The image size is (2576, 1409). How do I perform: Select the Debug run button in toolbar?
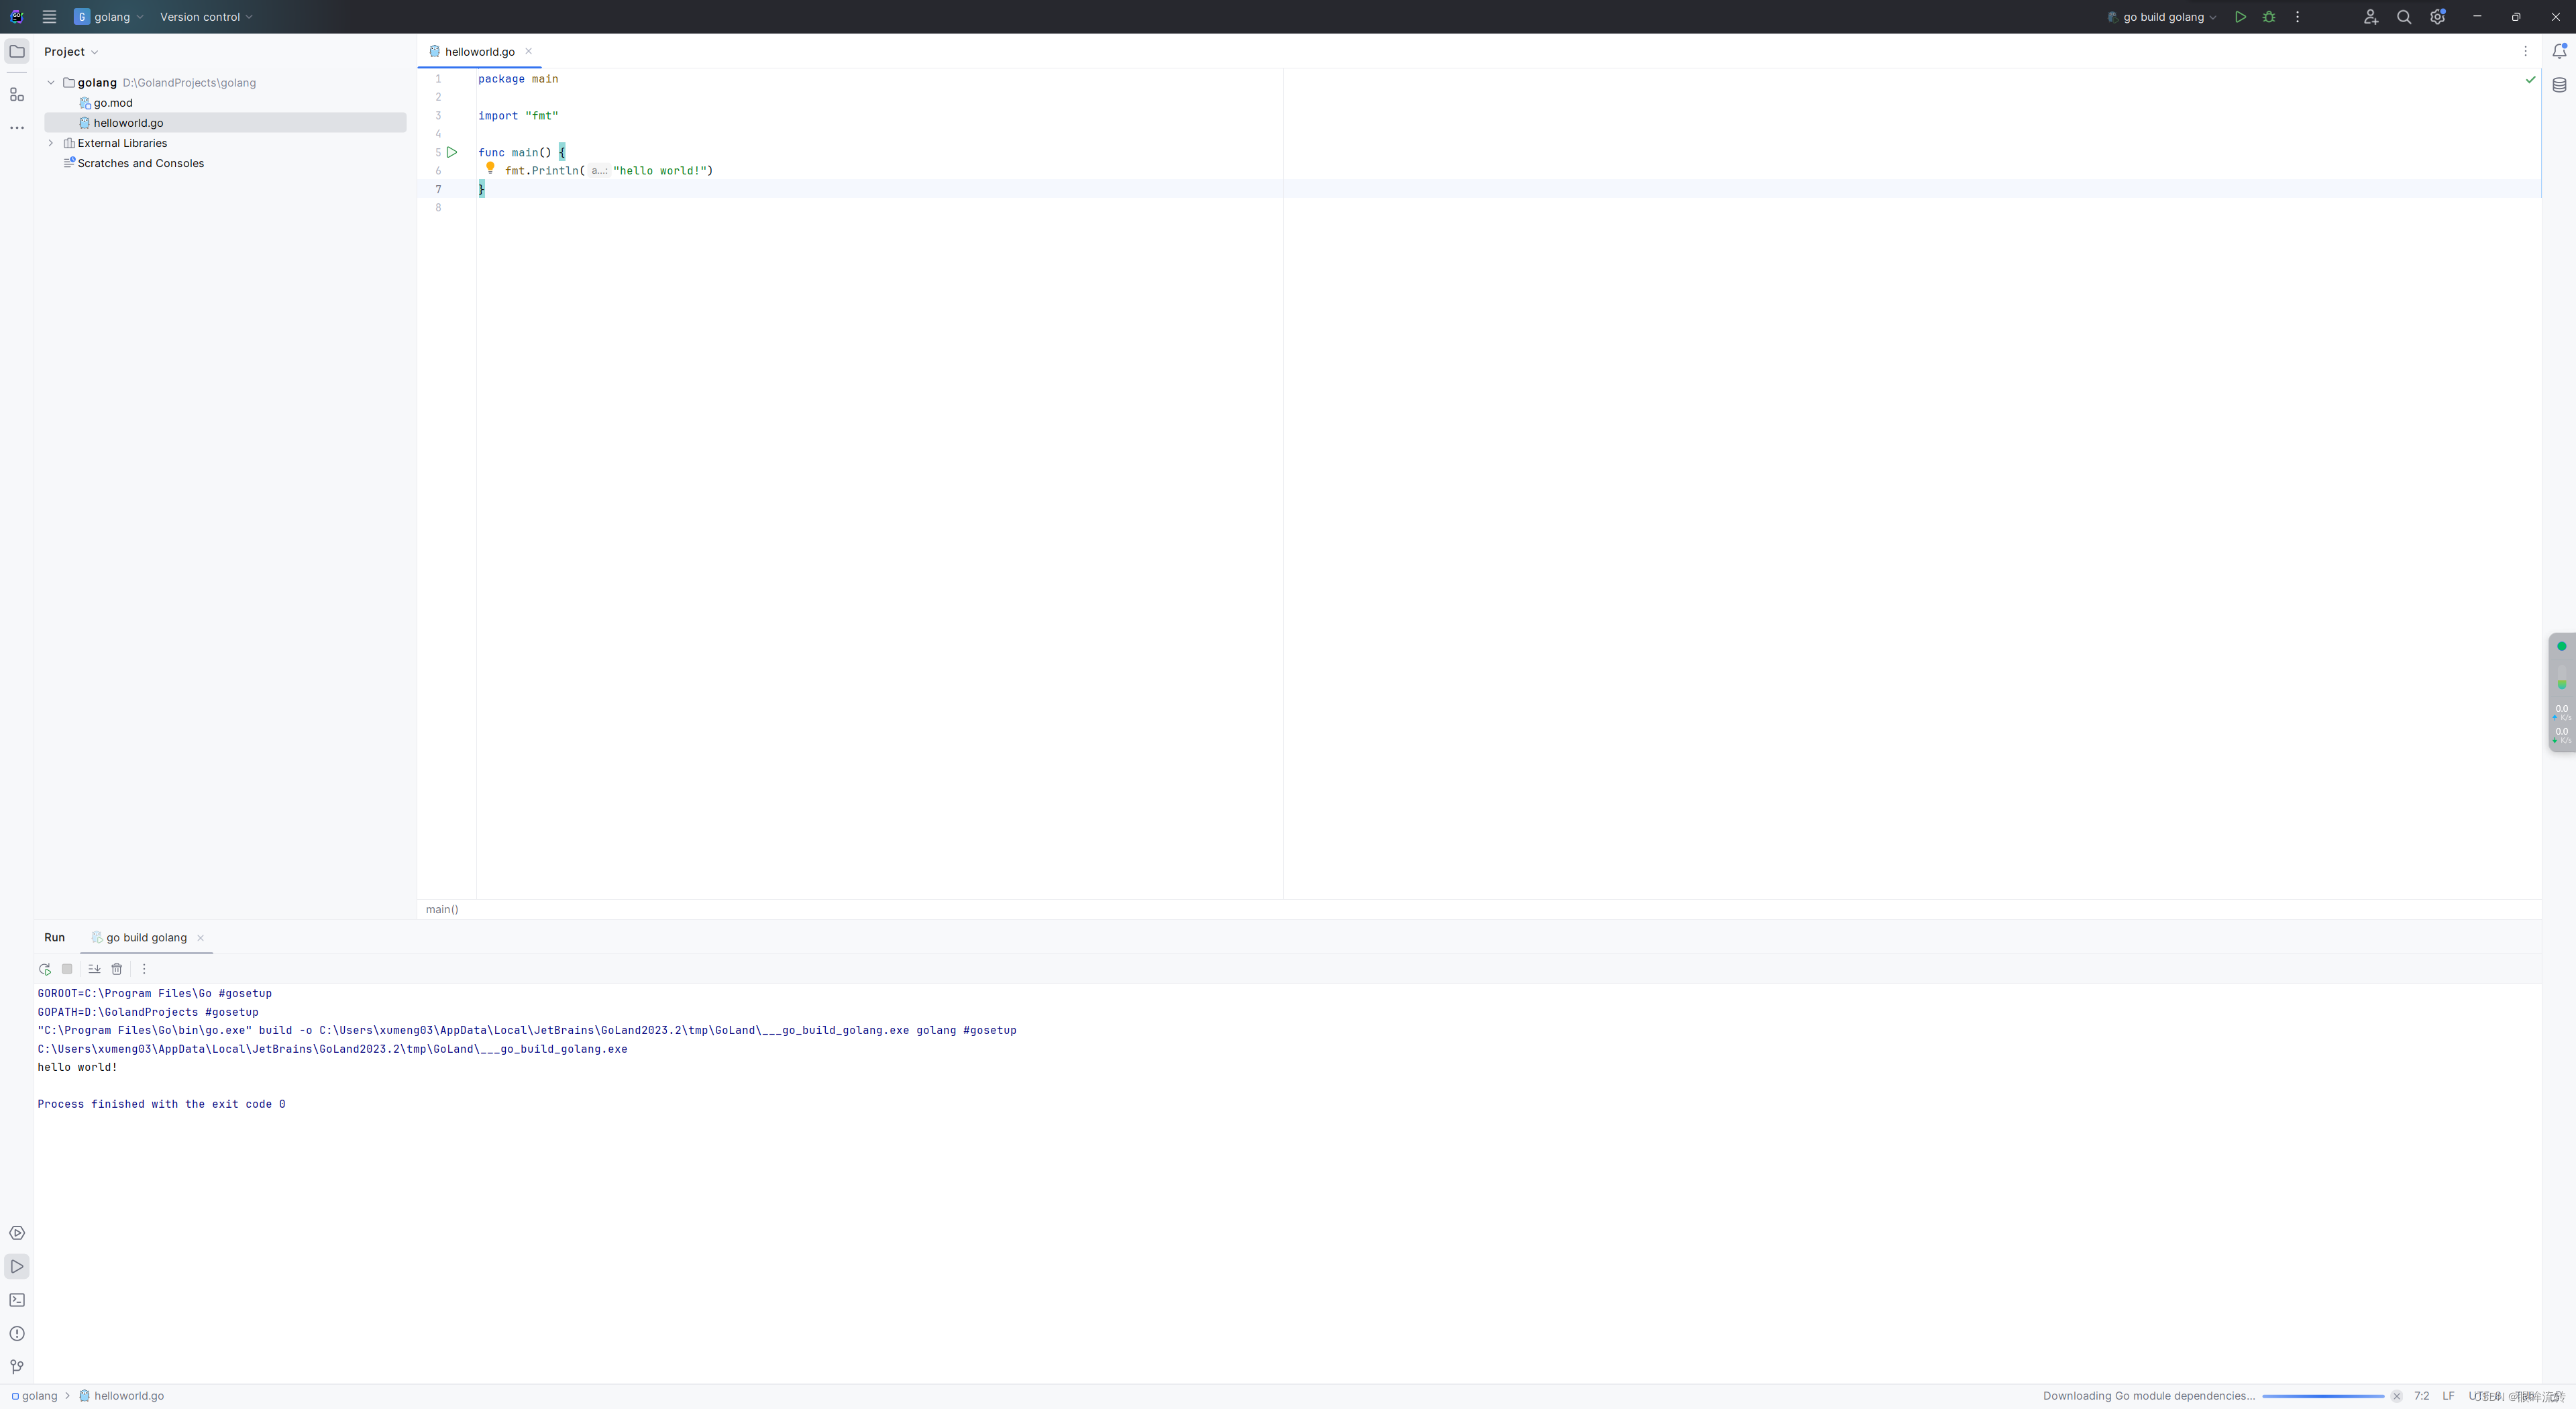pyautogui.click(x=2269, y=15)
